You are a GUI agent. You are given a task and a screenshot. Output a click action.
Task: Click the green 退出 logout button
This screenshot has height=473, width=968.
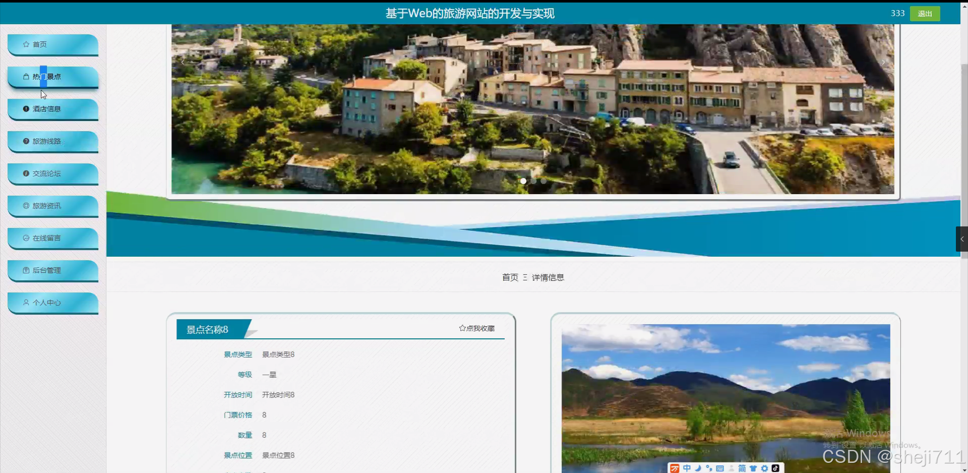point(925,14)
